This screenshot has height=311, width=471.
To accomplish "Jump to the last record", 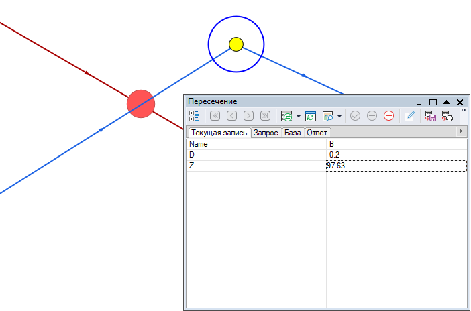I will pos(265,116).
